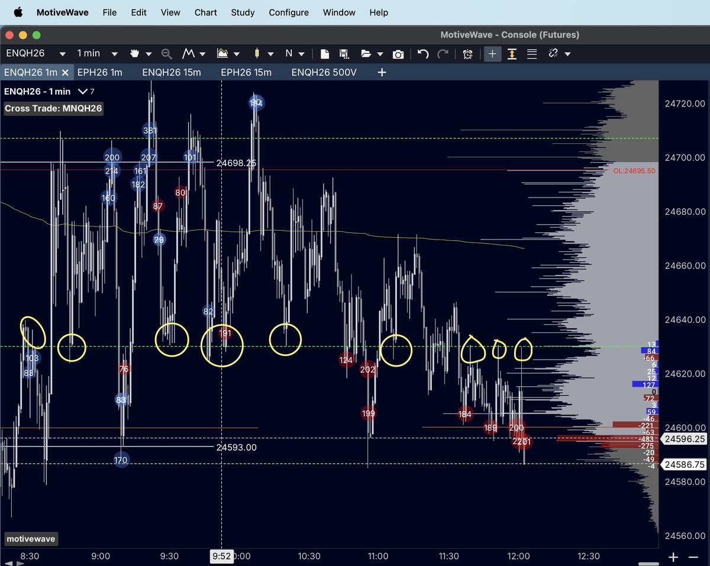This screenshot has height=566, width=710.
Task: Toggle the yellow auto-scale icon
Action: point(512,54)
